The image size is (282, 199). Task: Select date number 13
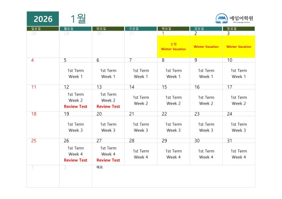tap(99, 87)
